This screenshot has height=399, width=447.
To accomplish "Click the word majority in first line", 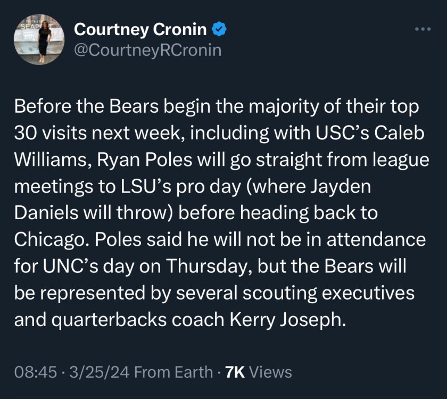I will pos(284,106).
